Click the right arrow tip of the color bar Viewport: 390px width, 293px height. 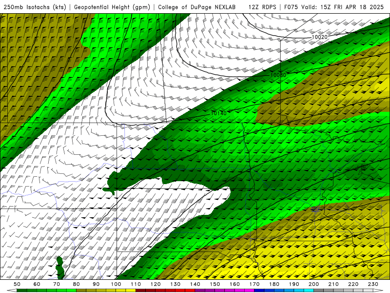[378, 291]
